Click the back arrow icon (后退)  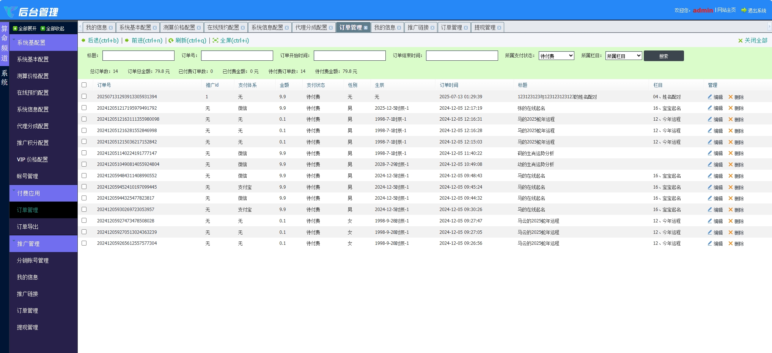[x=83, y=41]
